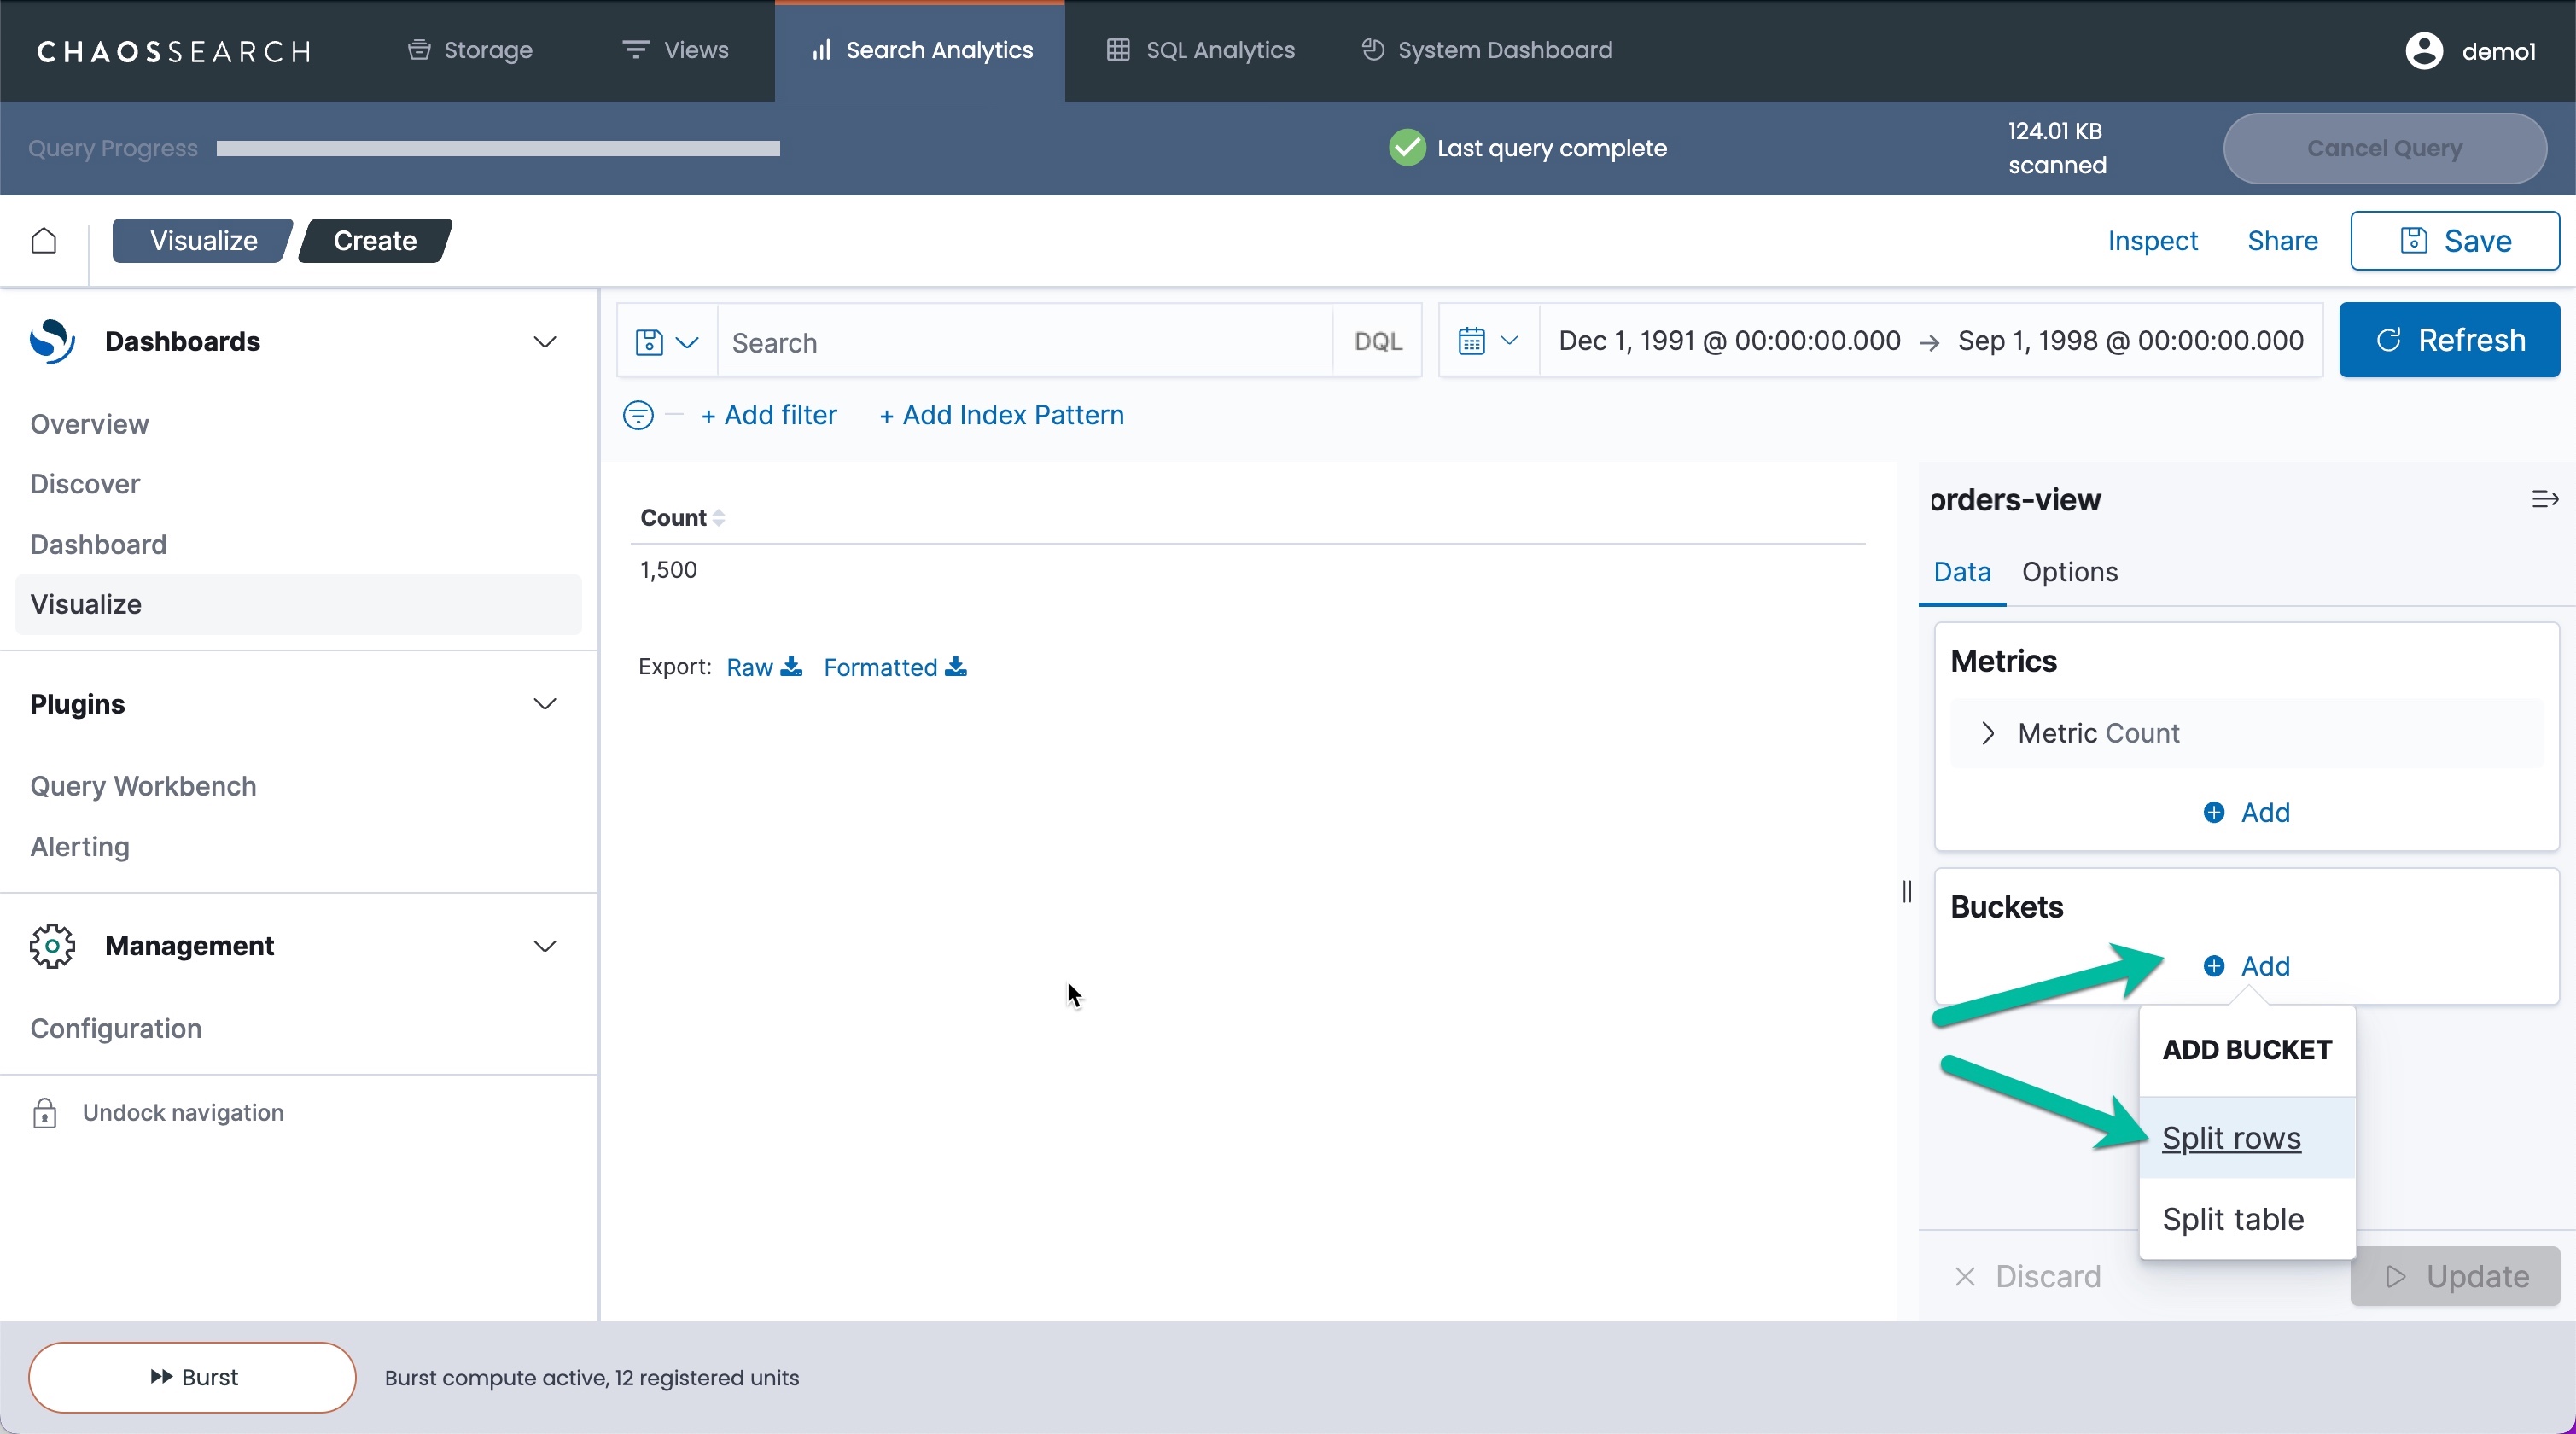Sort by the Count column arrows
The height and width of the screenshot is (1434, 2576).
(718, 518)
